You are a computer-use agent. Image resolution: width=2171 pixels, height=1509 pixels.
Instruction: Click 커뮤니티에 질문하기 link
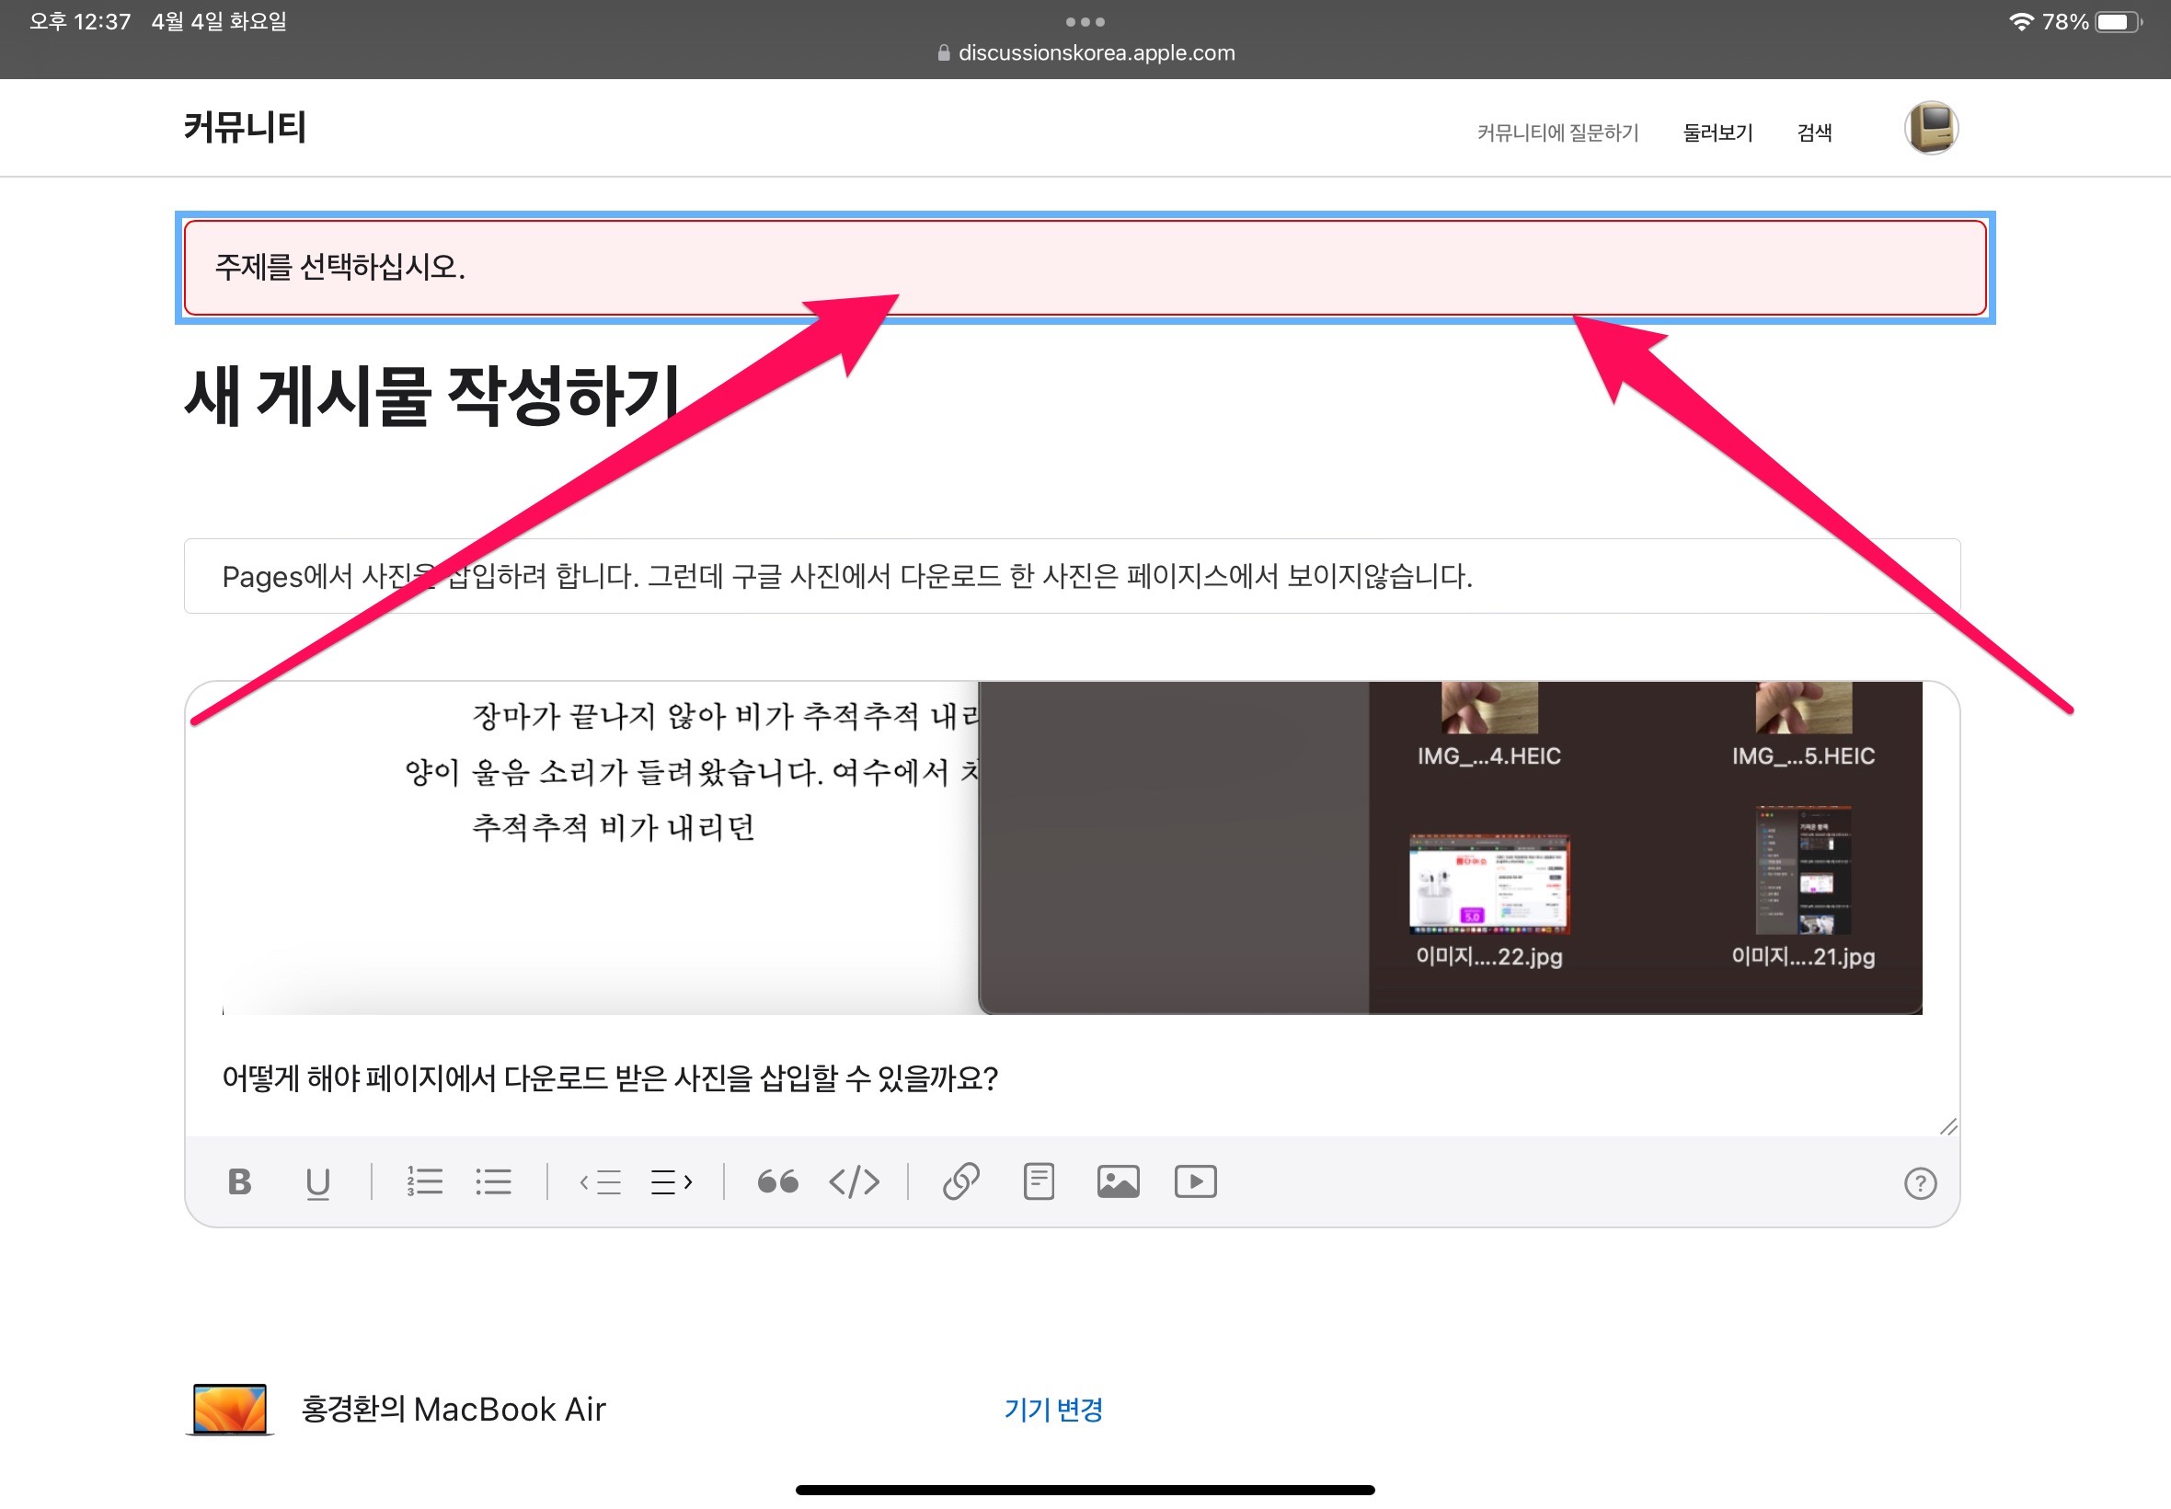pos(1556,132)
